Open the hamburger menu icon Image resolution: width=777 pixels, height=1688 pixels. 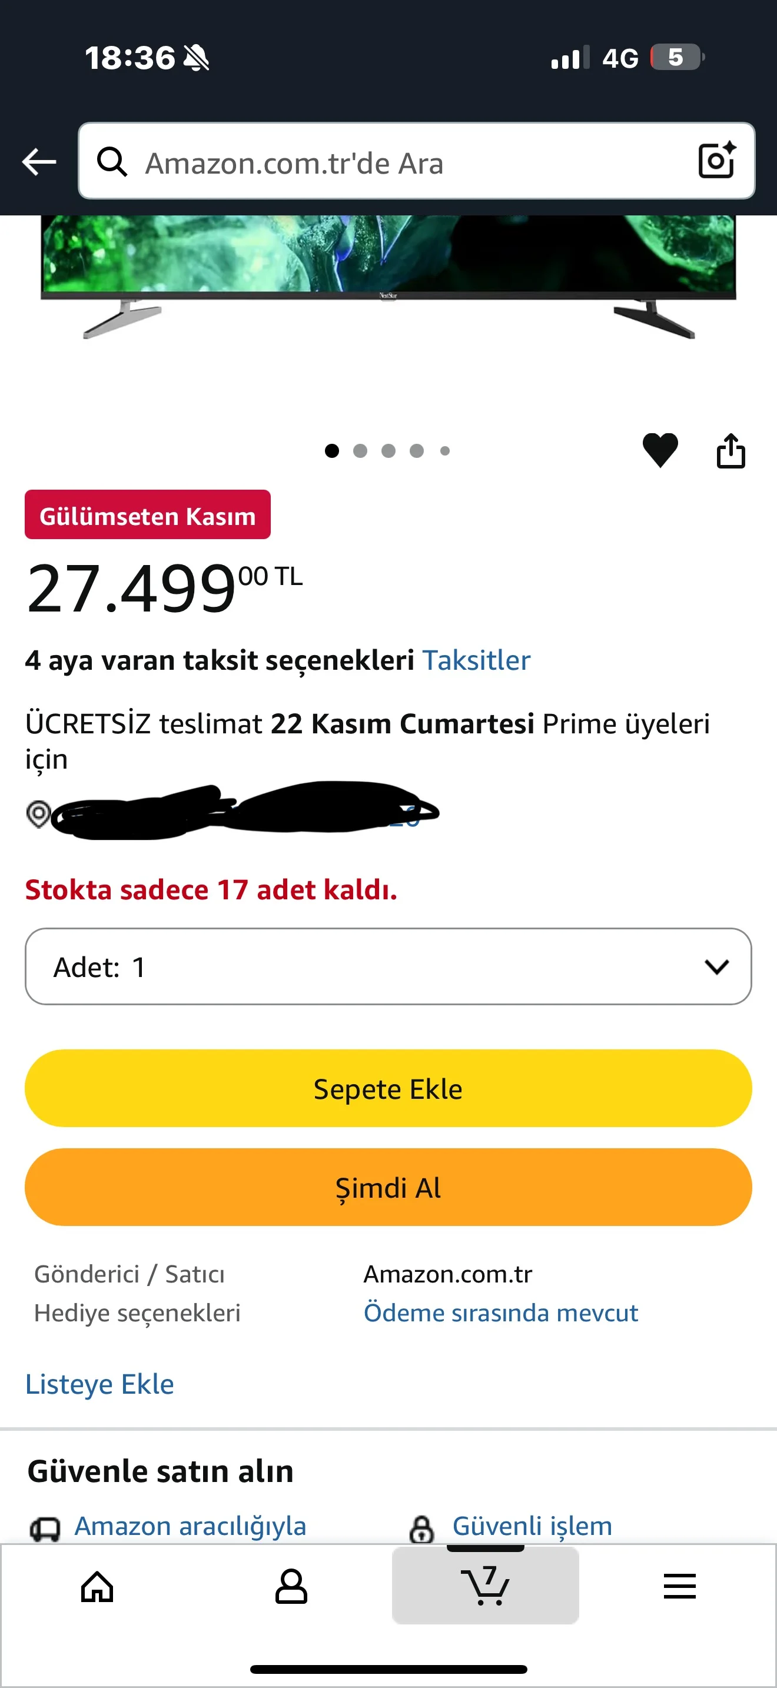click(x=679, y=1586)
